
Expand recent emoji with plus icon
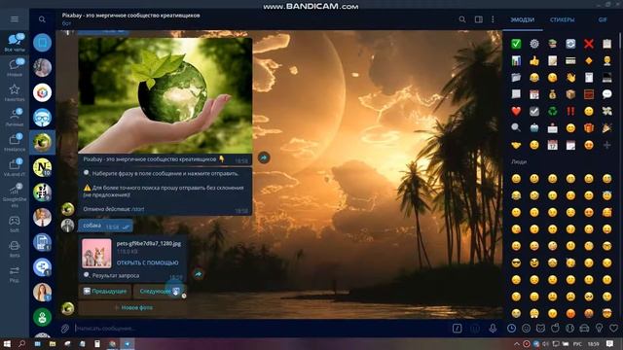(606, 145)
